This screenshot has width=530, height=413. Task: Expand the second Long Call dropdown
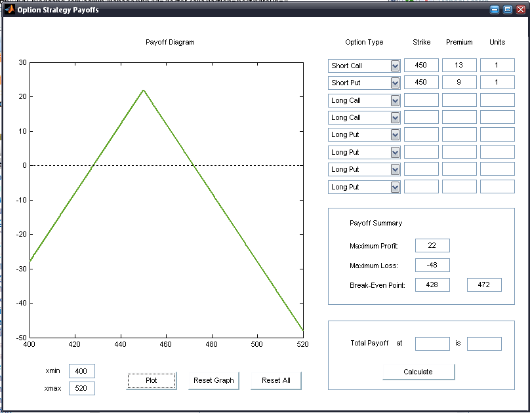pos(395,118)
